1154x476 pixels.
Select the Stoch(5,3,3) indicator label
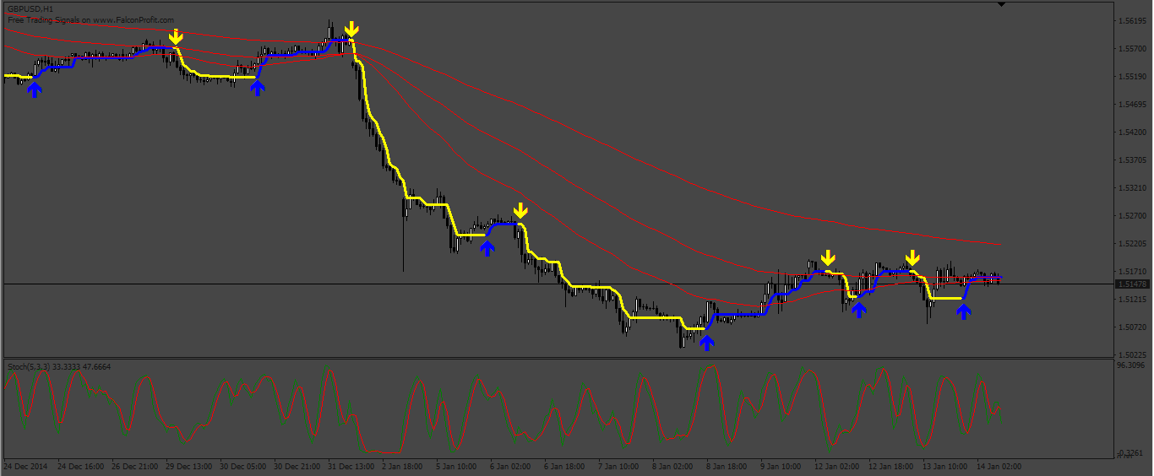coord(59,367)
